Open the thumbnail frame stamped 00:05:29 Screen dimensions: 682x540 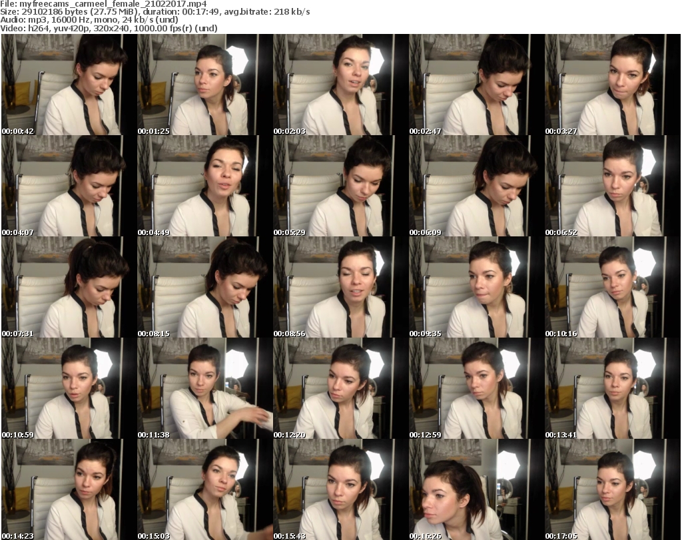click(340, 186)
